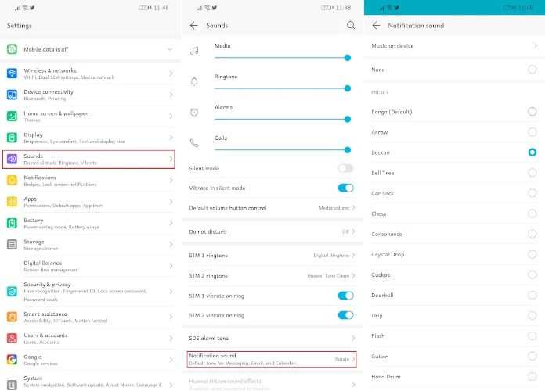Open search on the Sounds screen
The image size is (545, 391).
351,25
